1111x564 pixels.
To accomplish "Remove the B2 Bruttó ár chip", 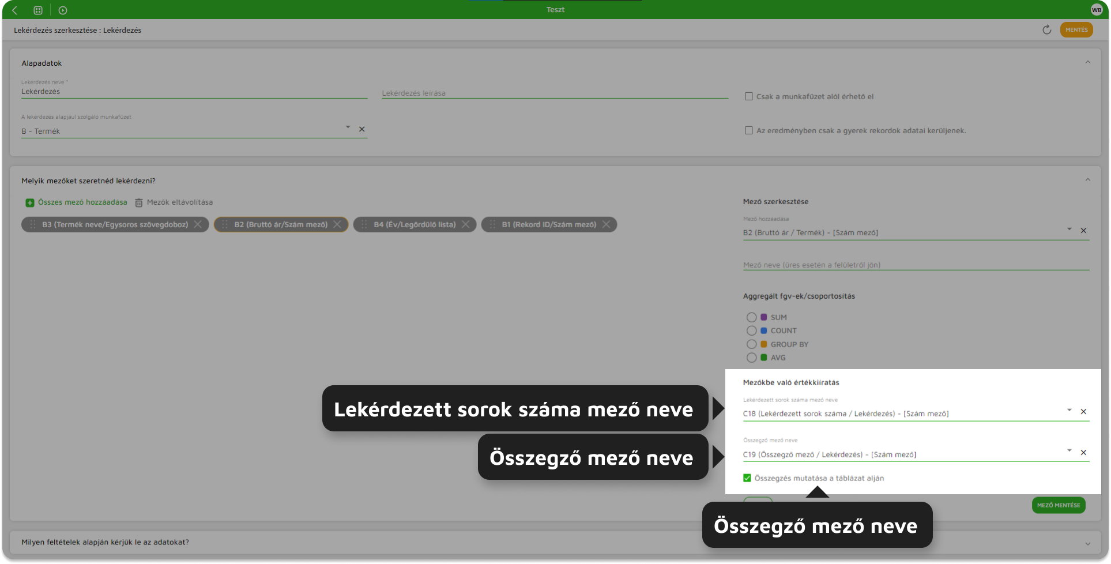I will [x=337, y=224].
